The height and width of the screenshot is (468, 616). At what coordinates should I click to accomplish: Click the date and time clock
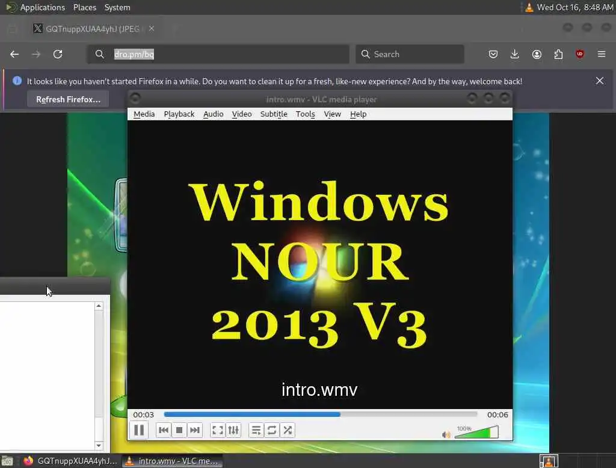(x=575, y=7)
